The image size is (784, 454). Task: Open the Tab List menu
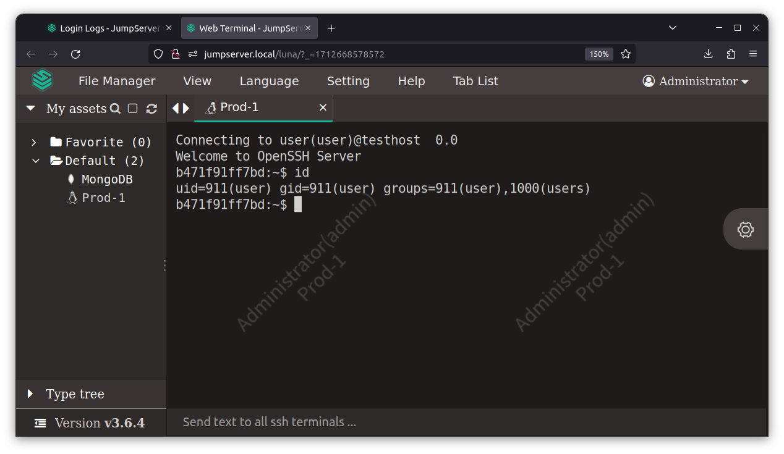tap(475, 82)
